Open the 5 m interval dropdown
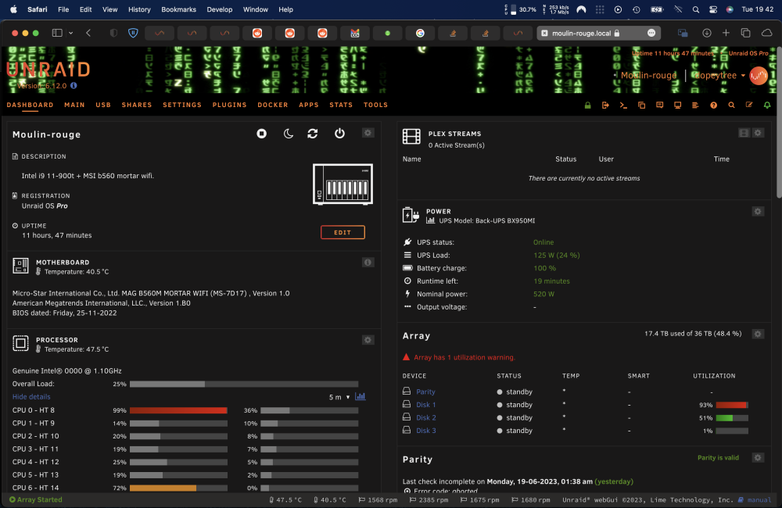 (x=339, y=397)
